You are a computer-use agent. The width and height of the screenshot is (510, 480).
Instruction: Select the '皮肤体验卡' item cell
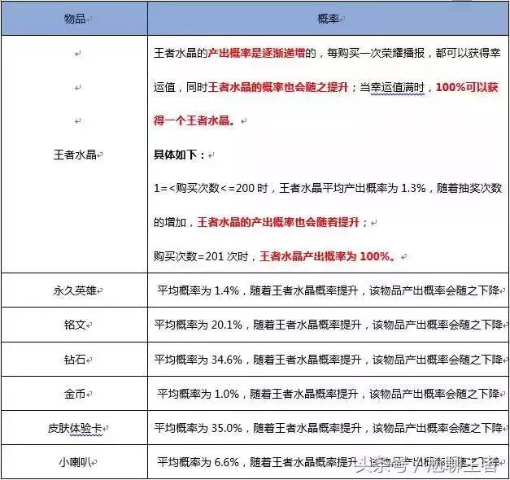[x=75, y=428]
